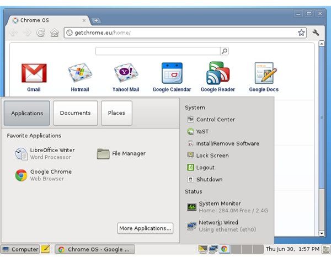Open the Chrome wrench settings menu
This screenshot has width=331, height=257.
pos(316,33)
